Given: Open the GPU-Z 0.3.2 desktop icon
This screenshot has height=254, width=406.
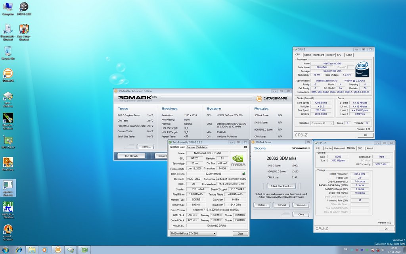Looking at the screenshot, I should pyautogui.click(x=8, y=142).
